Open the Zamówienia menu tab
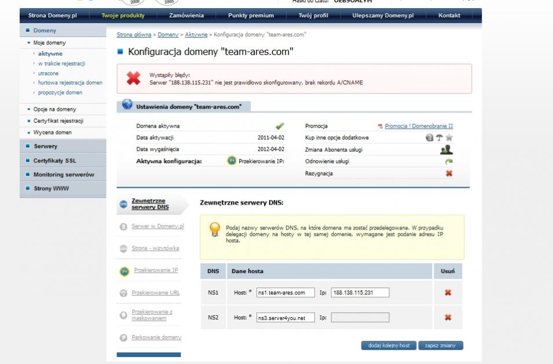Image resolution: width=553 pixels, height=364 pixels. point(187,16)
